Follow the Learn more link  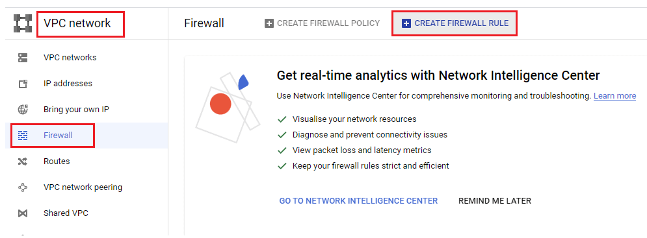tap(615, 96)
